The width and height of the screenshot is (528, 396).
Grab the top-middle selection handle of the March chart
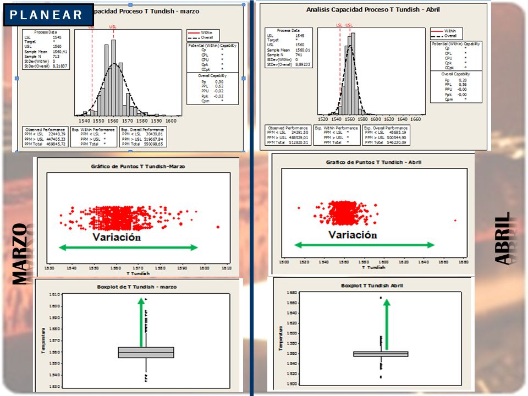tap(130, 5)
